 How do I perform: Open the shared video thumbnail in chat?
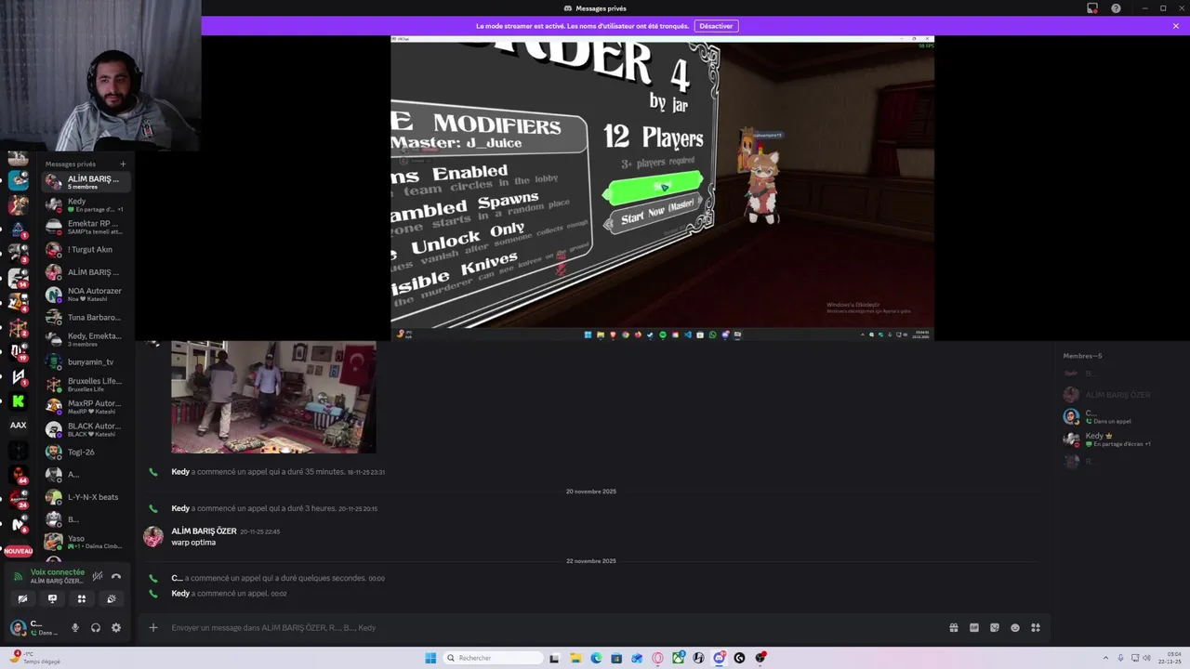pyautogui.click(x=273, y=397)
